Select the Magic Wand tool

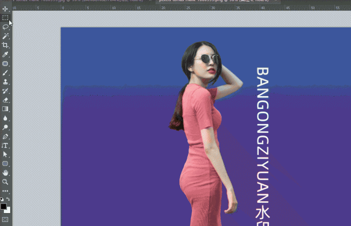[x=5, y=36]
